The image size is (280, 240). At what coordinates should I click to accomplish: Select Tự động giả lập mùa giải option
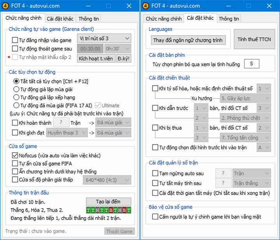16,89
